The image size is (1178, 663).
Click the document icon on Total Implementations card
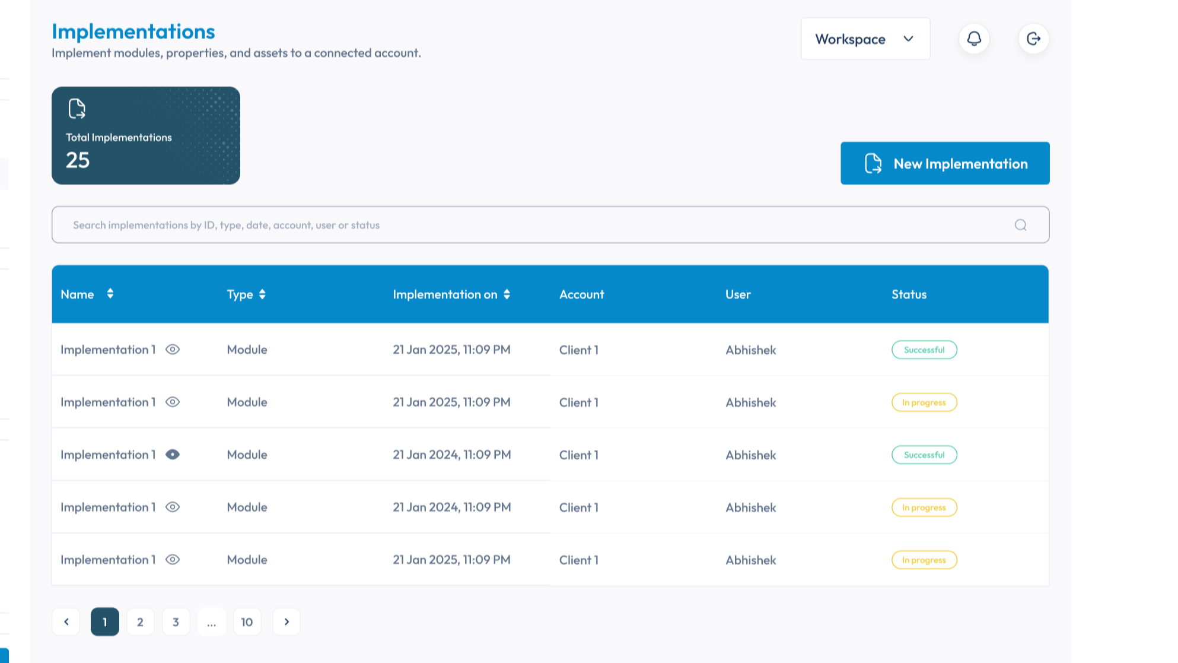tap(76, 109)
